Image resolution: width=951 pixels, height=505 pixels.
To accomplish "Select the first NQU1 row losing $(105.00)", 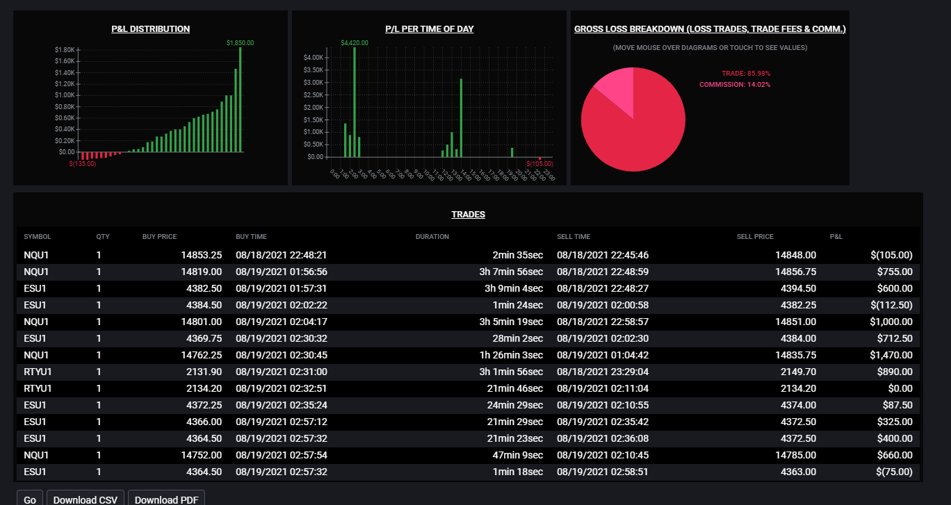I will 469,255.
